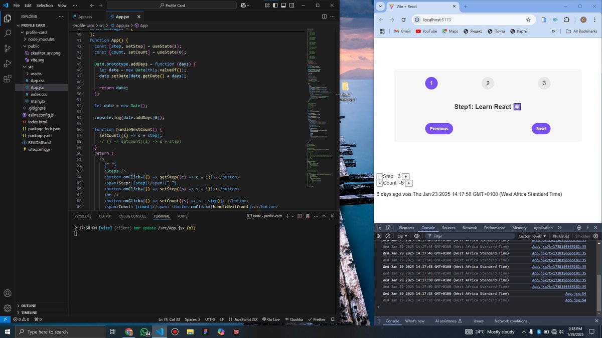Open the Explorer view in VS Code activity bar

tap(8, 19)
